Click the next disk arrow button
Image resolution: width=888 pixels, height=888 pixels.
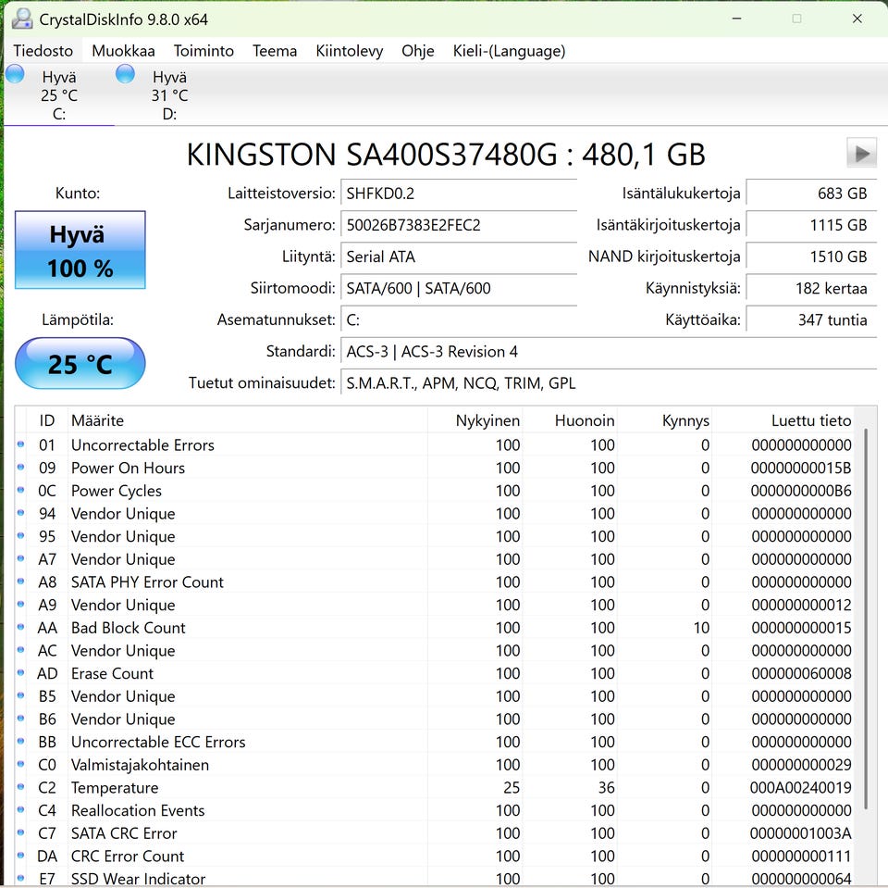coord(861,154)
